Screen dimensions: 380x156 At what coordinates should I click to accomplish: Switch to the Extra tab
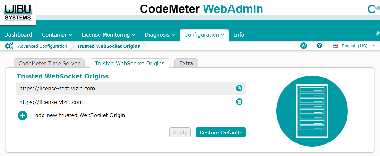pyautogui.click(x=186, y=63)
